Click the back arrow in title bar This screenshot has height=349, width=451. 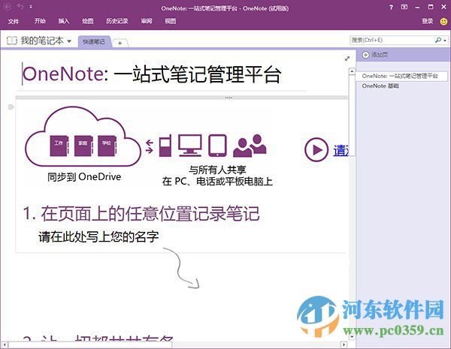pyautogui.click(x=8, y=6)
